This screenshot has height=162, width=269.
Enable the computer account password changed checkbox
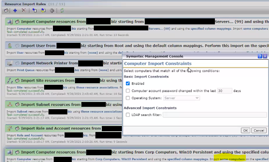[x=127, y=91]
